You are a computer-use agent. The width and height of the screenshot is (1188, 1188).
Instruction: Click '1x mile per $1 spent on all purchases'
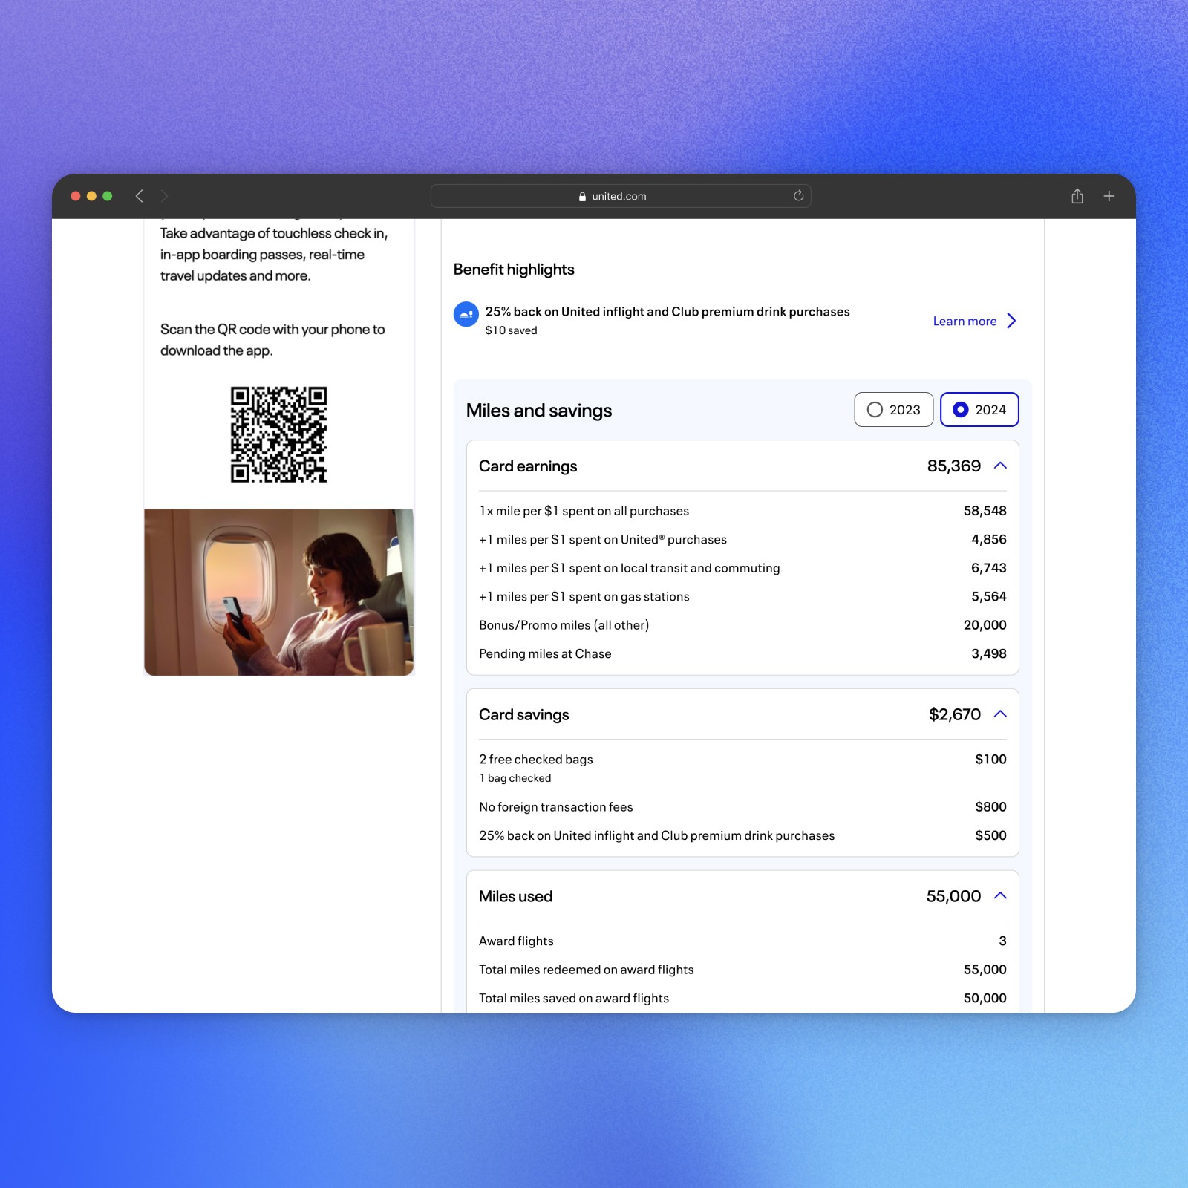pos(584,511)
